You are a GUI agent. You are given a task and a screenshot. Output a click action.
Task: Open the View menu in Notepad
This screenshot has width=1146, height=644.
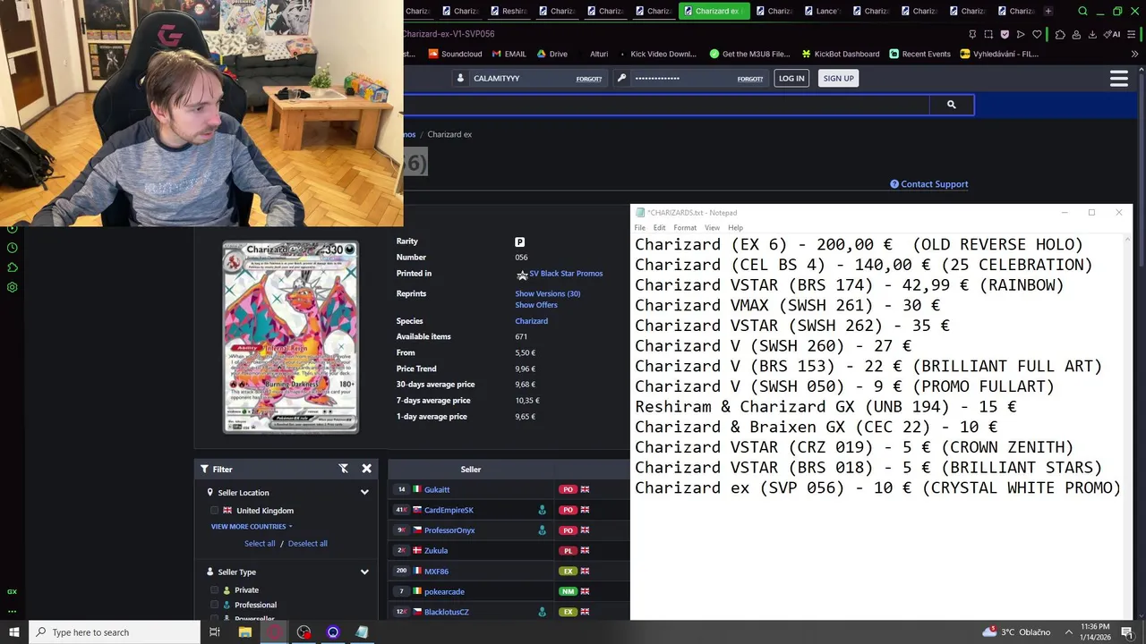(712, 228)
